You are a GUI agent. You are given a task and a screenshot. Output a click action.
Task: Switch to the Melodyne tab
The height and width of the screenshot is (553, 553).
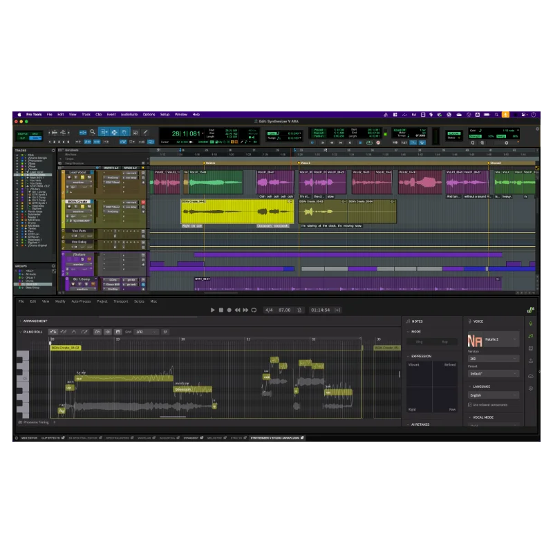(216, 438)
